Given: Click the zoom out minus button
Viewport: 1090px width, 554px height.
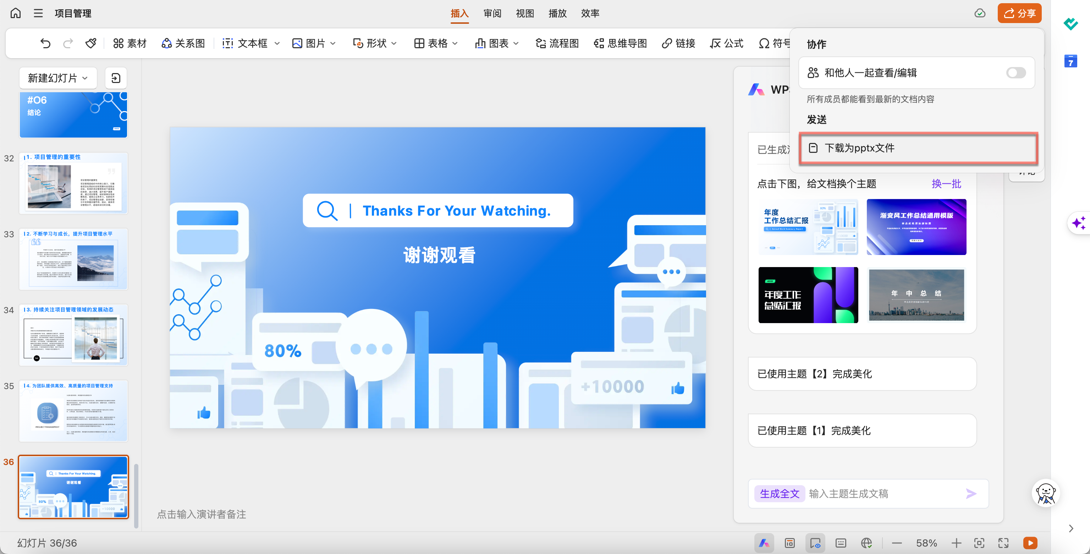Looking at the screenshot, I should (897, 543).
